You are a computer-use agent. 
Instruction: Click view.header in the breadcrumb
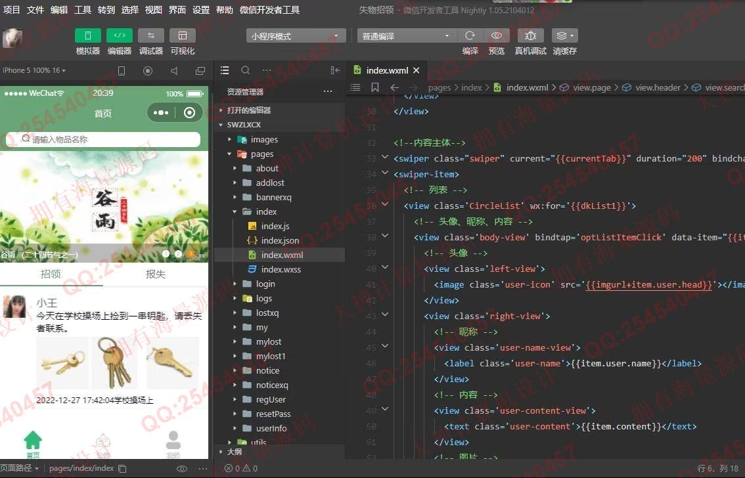click(x=658, y=87)
